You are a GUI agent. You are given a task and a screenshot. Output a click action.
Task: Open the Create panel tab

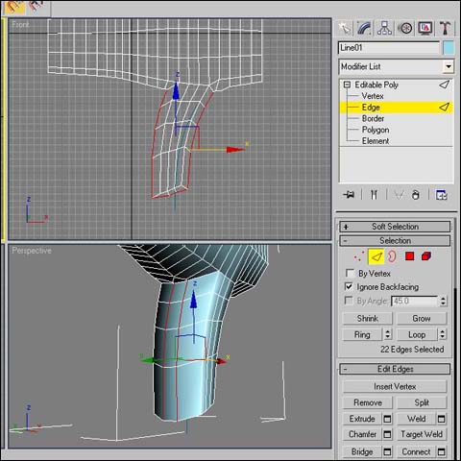(x=345, y=29)
